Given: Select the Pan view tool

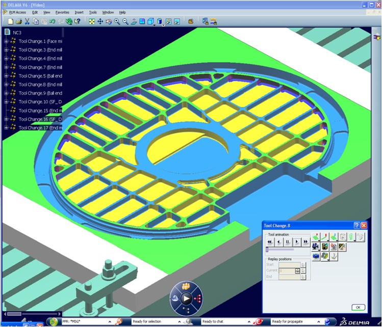Looking at the screenshot, I should coord(100,21).
